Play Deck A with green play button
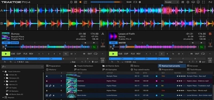This screenshot has height=100, width=214. pos(6,54)
